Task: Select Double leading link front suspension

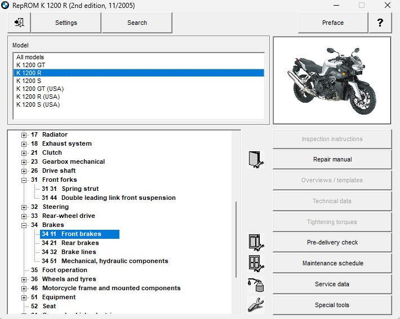Action: coord(118,198)
